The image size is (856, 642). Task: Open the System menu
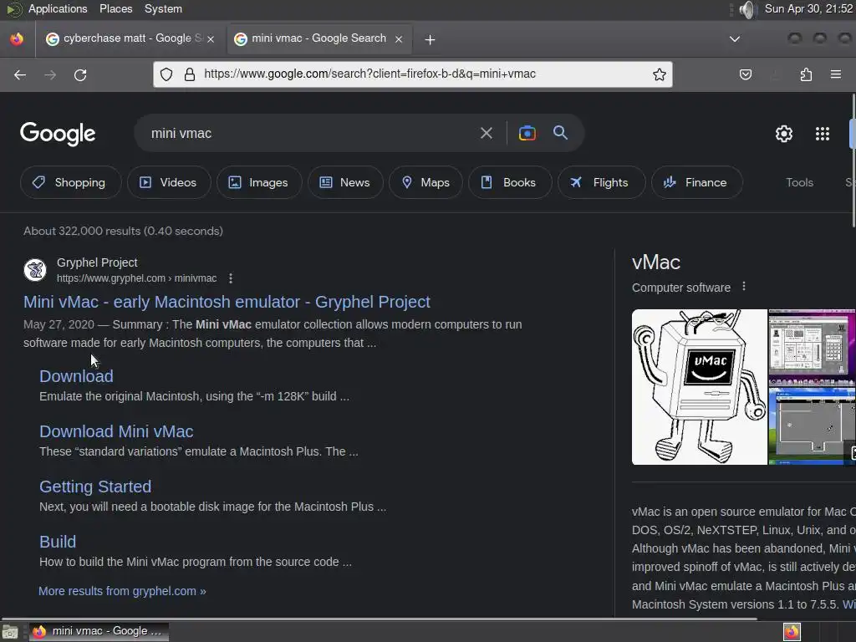point(163,8)
